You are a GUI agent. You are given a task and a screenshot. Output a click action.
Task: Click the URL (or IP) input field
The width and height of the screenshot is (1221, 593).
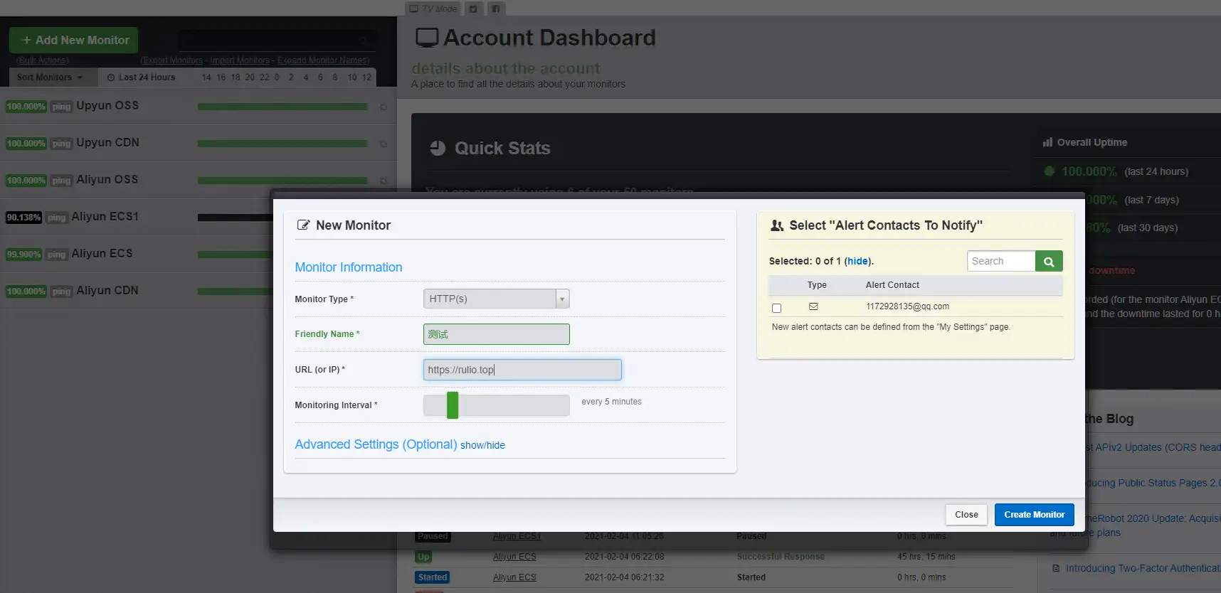click(x=522, y=370)
